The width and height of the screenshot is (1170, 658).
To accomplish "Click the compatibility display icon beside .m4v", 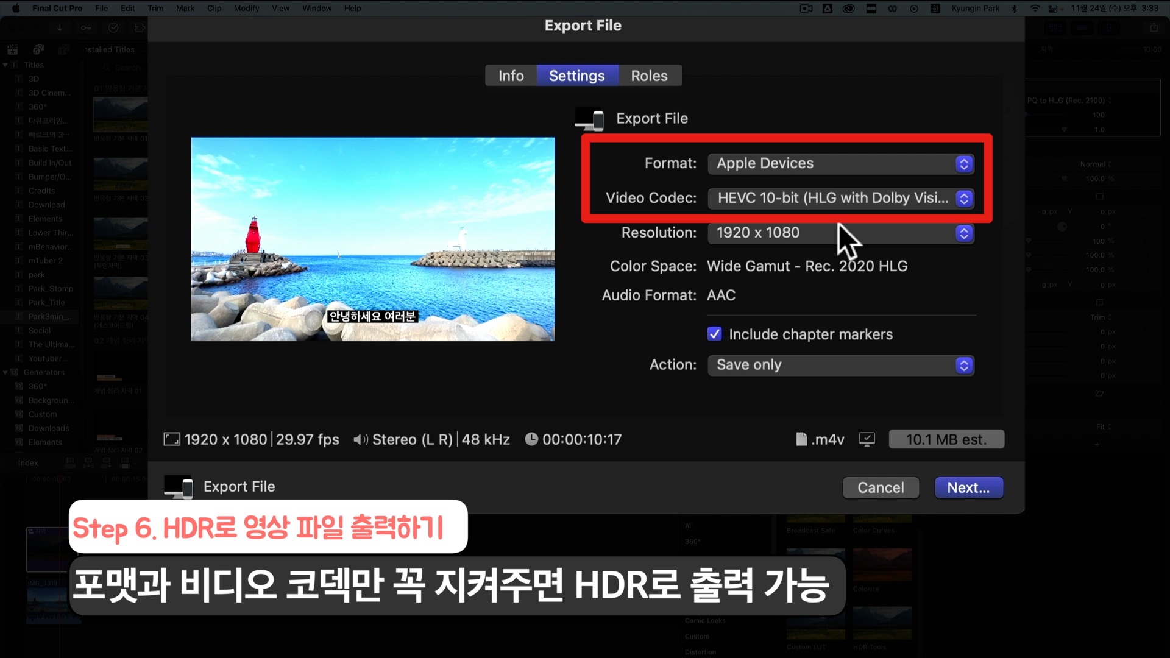I will click(x=867, y=439).
